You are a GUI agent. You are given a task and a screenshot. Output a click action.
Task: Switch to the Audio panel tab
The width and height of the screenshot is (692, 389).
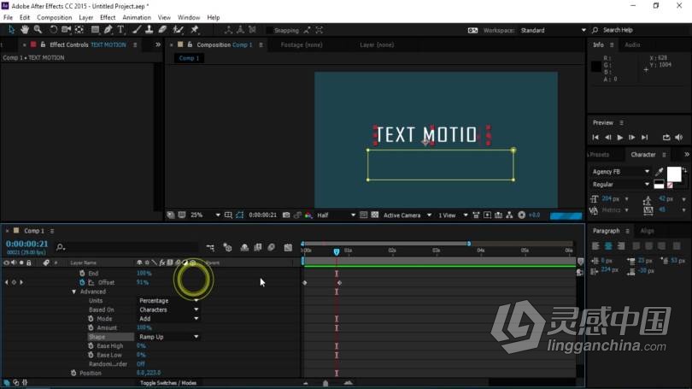[632, 44]
